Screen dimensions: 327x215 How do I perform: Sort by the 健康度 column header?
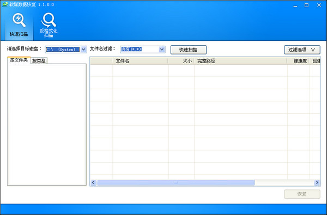(299, 61)
